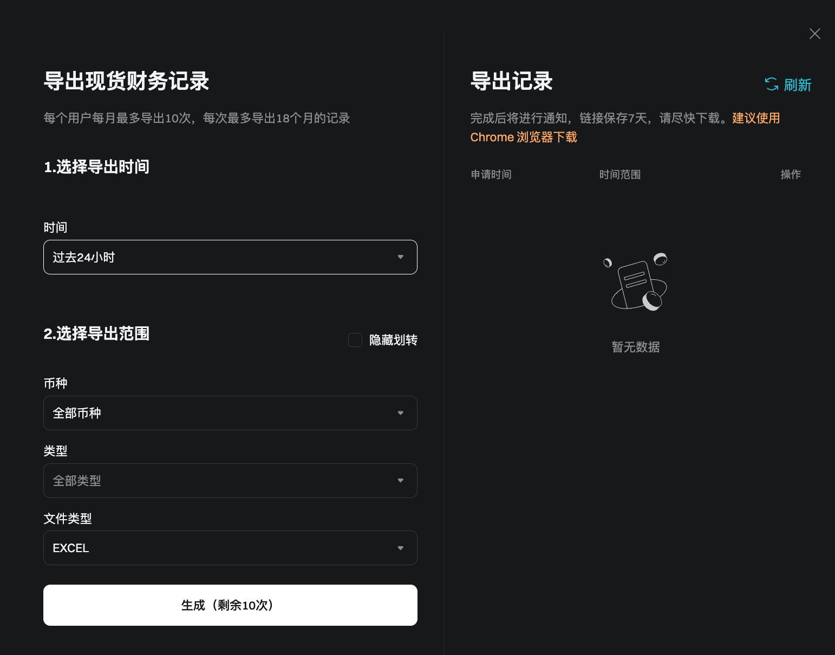The image size is (835, 655).
Task: Click the 时间范围 table header
Action: pos(620,174)
